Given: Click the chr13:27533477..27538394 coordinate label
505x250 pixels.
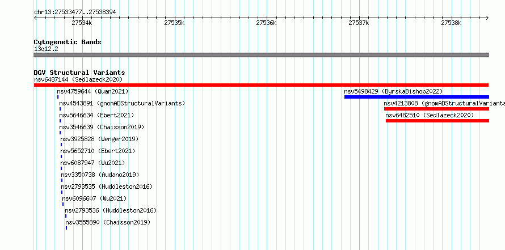Looking at the screenshot, I should point(75,12).
